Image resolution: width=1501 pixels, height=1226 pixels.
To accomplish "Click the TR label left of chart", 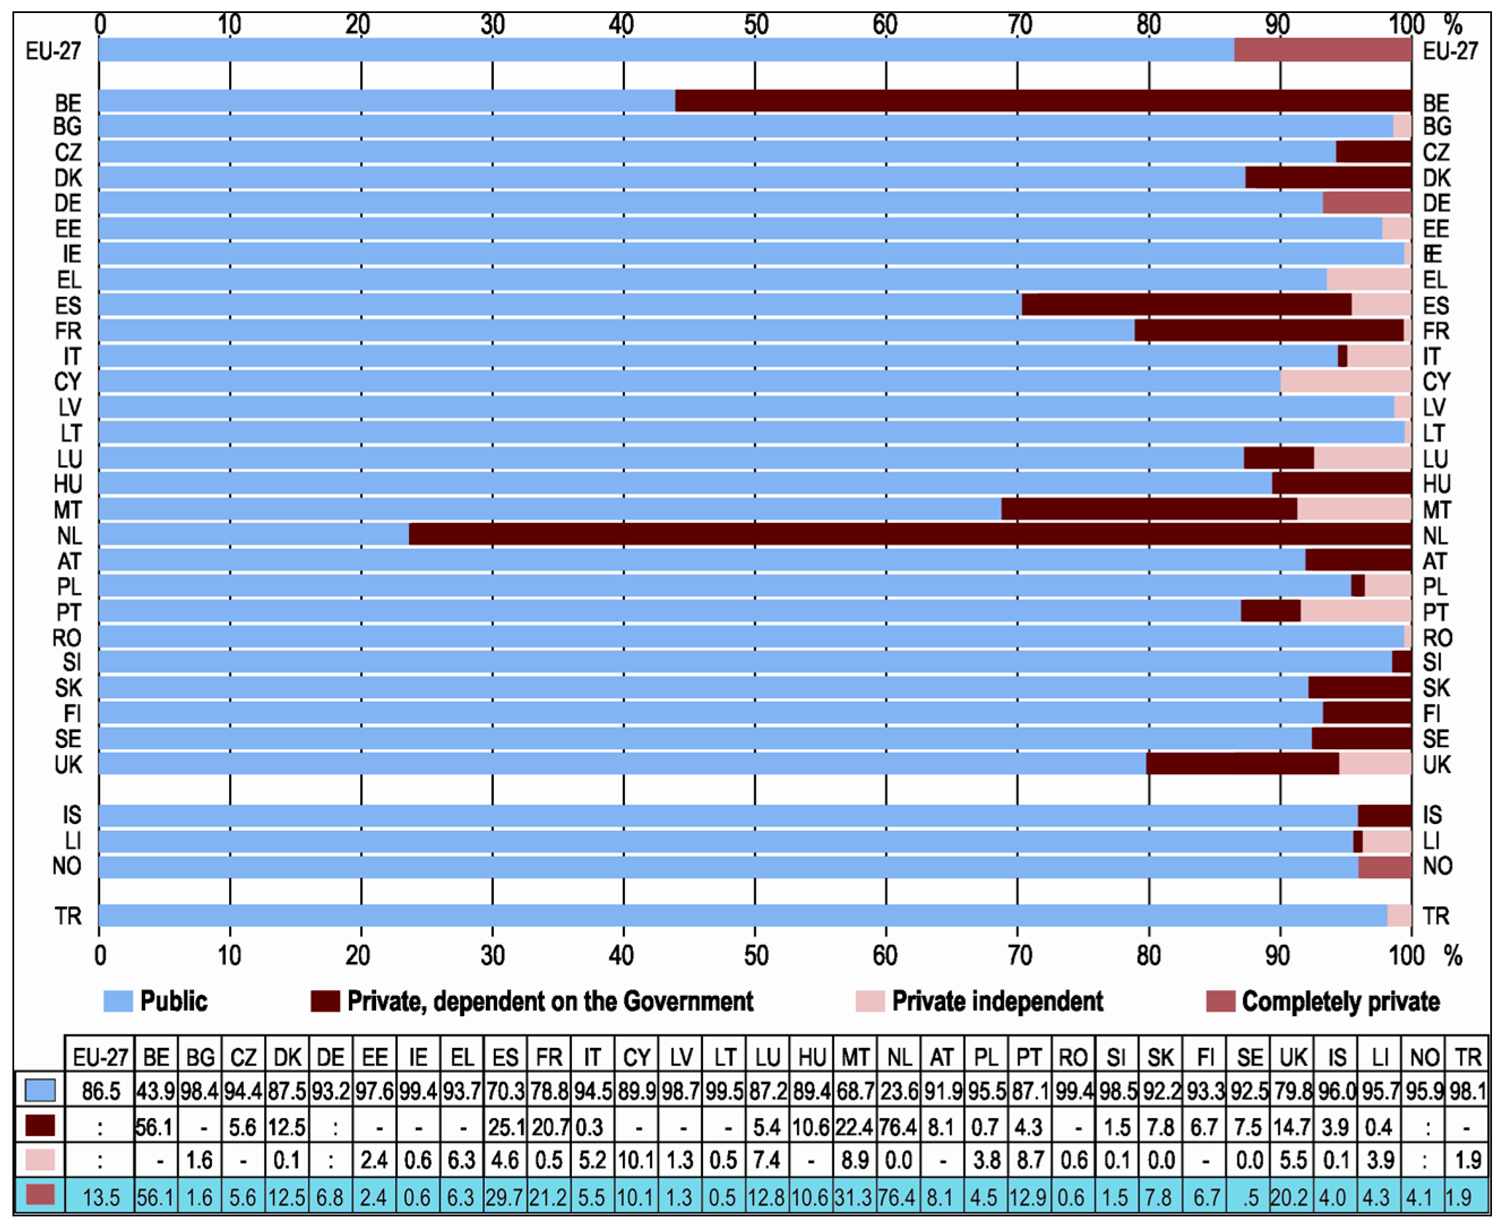I will 68,916.
